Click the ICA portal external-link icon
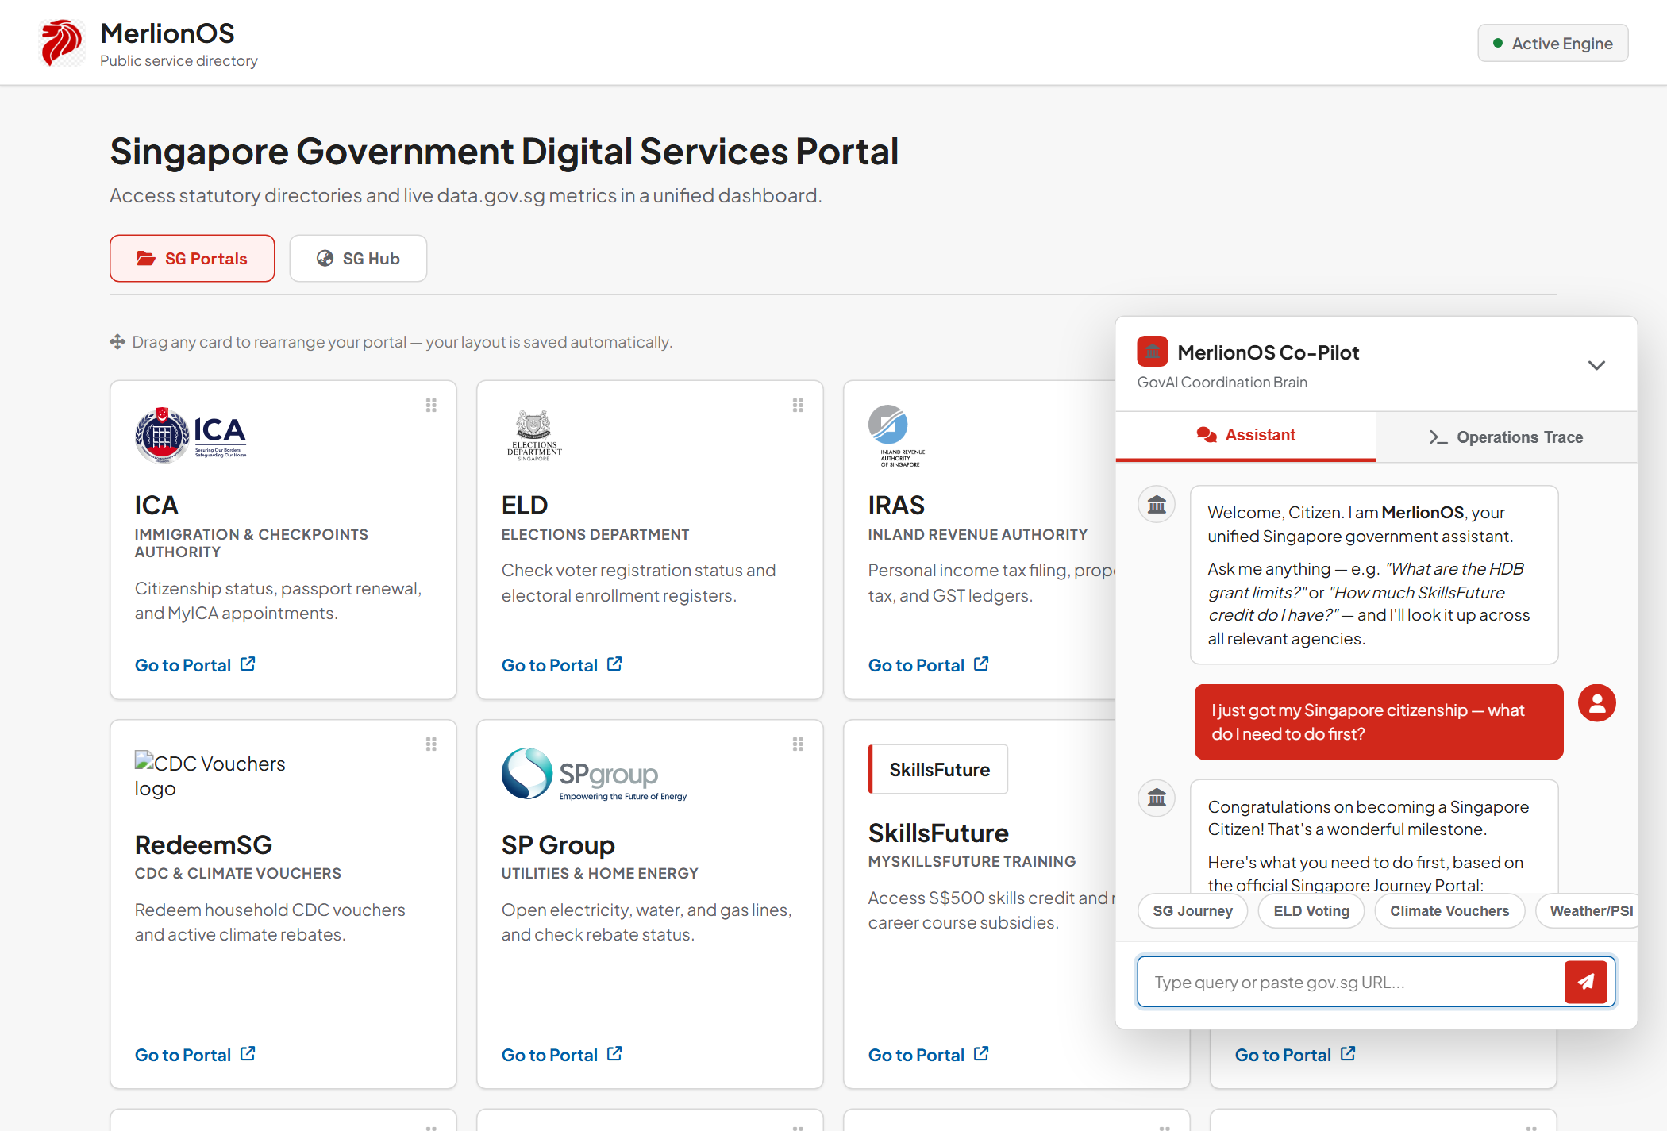The width and height of the screenshot is (1667, 1131). click(248, 664)
